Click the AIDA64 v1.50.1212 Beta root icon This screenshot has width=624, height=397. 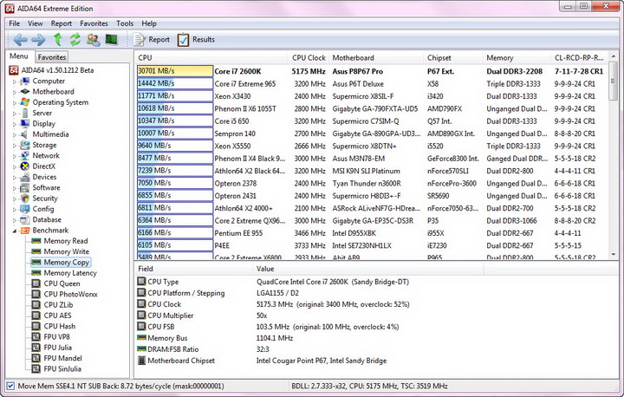pyautogui.click(x=14, y=70)
